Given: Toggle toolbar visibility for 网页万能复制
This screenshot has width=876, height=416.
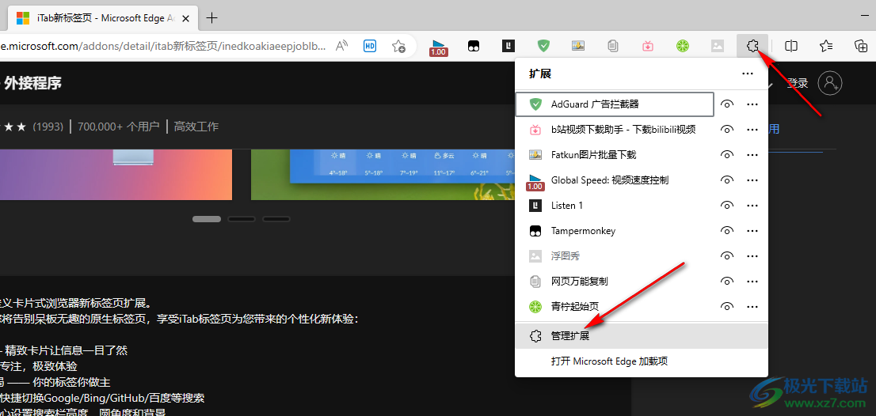Looking at the screenshot, I should tap(727, 281).
